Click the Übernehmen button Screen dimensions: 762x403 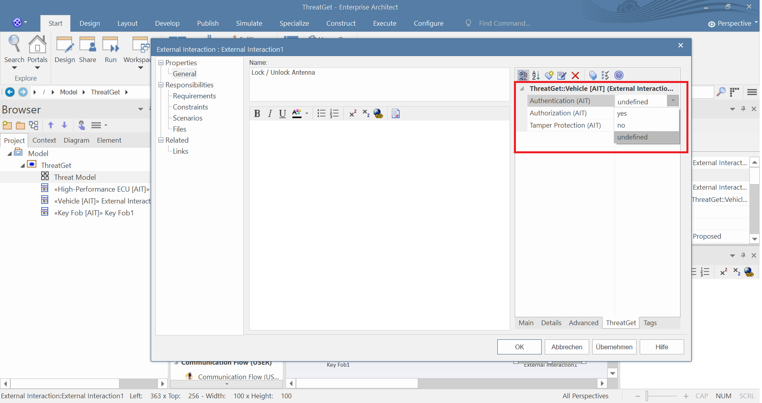click(614, 347)
